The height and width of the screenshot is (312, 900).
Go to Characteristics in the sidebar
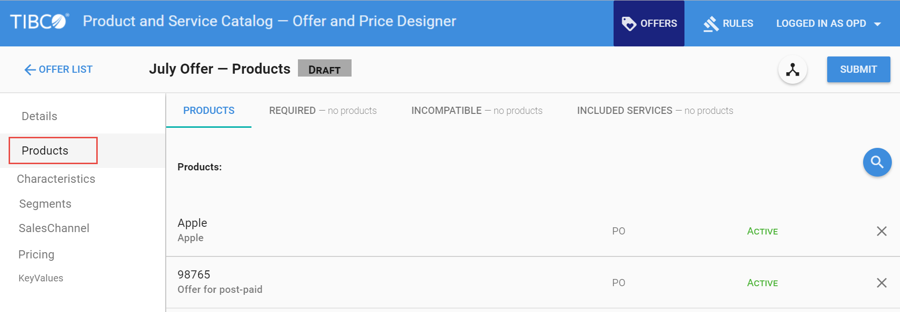56,179
